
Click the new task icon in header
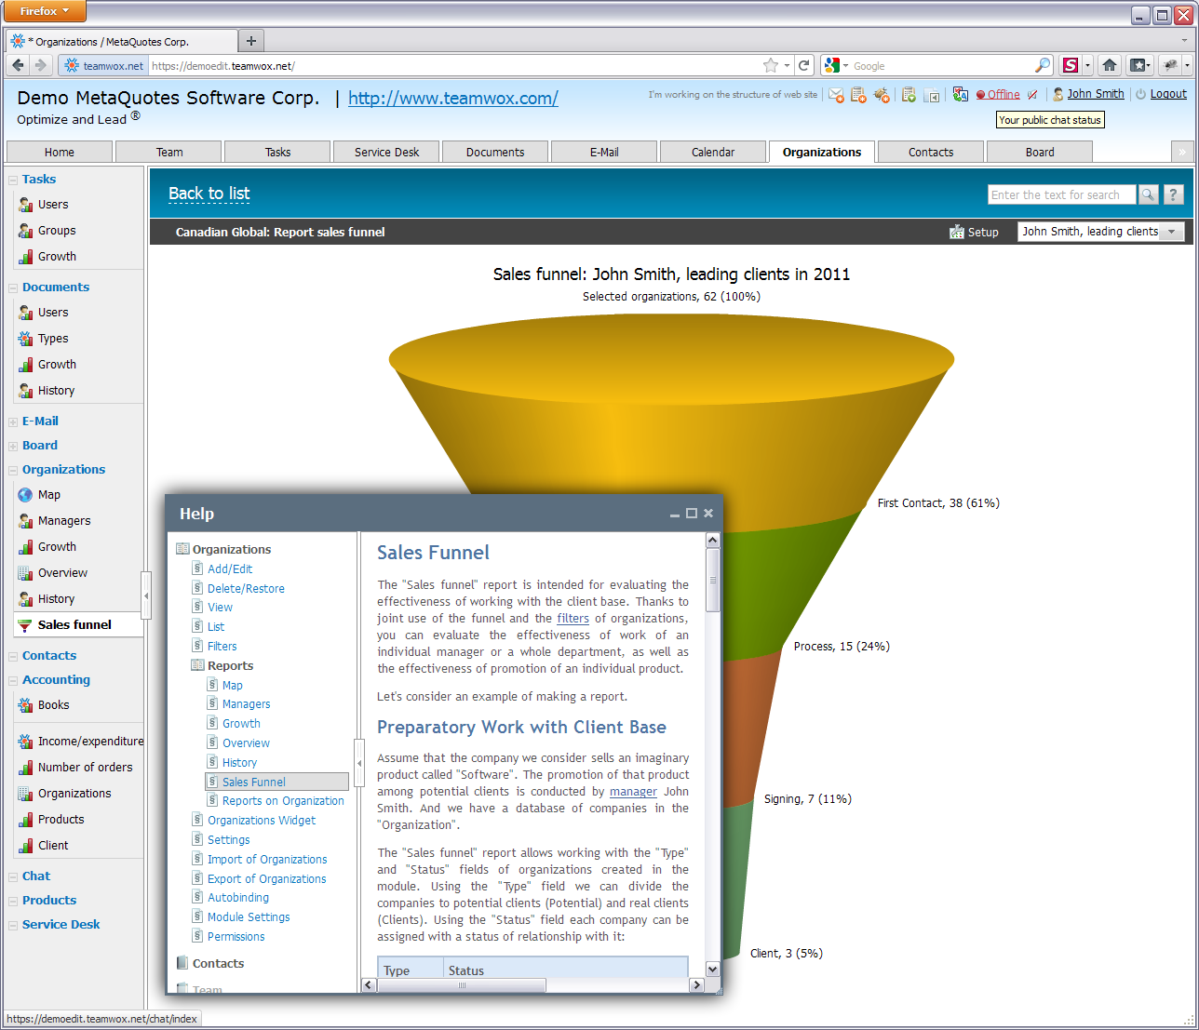tap(858, 95)
